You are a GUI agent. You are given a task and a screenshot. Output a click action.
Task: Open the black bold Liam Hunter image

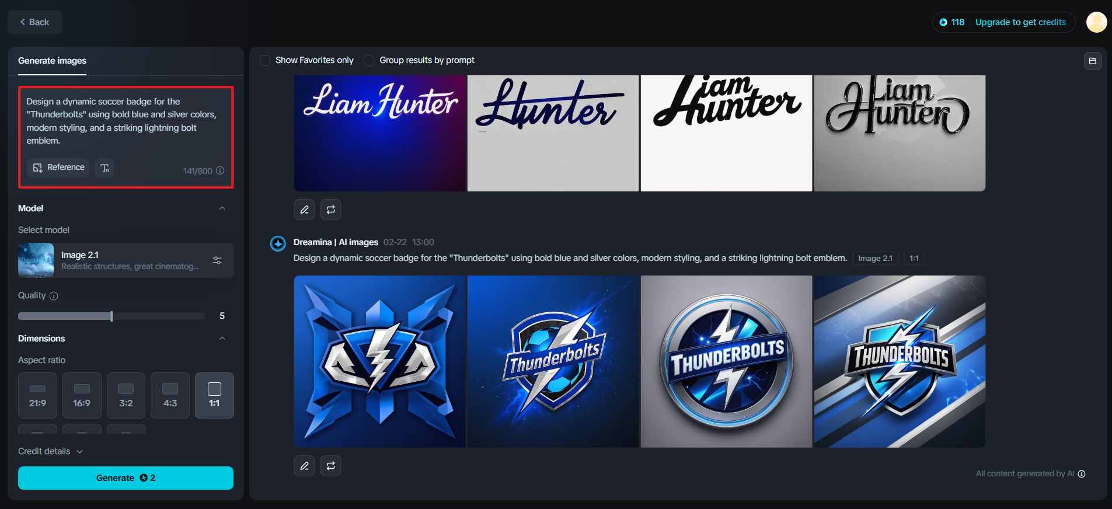(726, 133)
